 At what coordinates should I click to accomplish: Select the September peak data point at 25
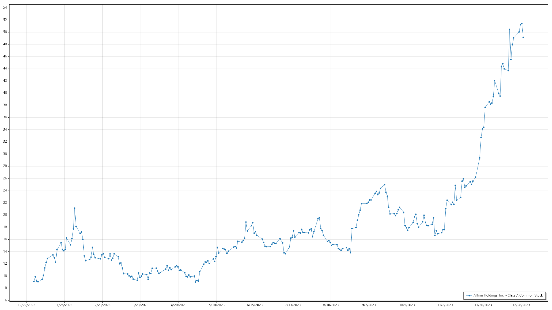[385, 185]
